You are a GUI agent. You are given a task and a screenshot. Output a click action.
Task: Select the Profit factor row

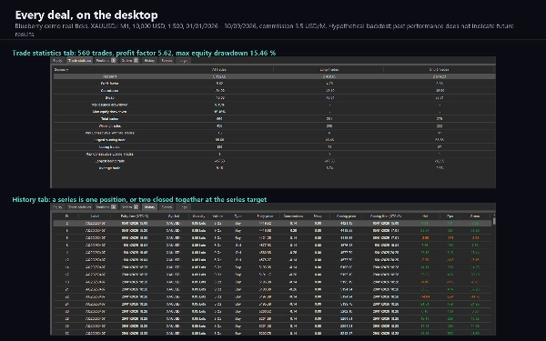click(x=274, y=84)
